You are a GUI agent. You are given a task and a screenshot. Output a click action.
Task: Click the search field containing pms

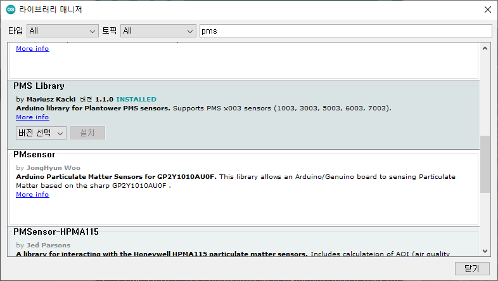345,31
